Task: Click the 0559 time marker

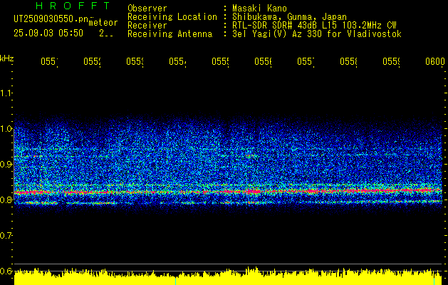Action: point(392,61)
